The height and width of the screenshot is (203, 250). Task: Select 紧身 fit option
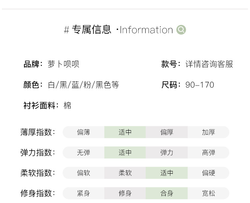[83, 193]
